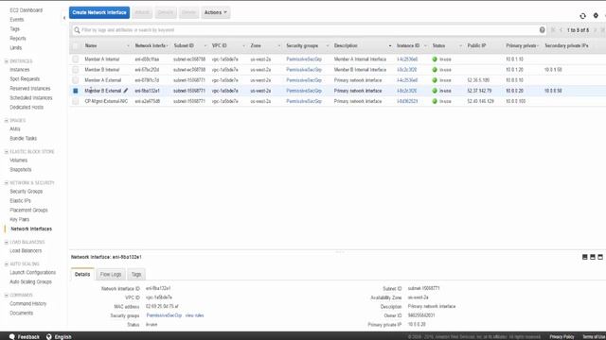Screen dimensions: 606x340
Task: Collapse the Instances sidebar section
Action: tap(7, 60)
